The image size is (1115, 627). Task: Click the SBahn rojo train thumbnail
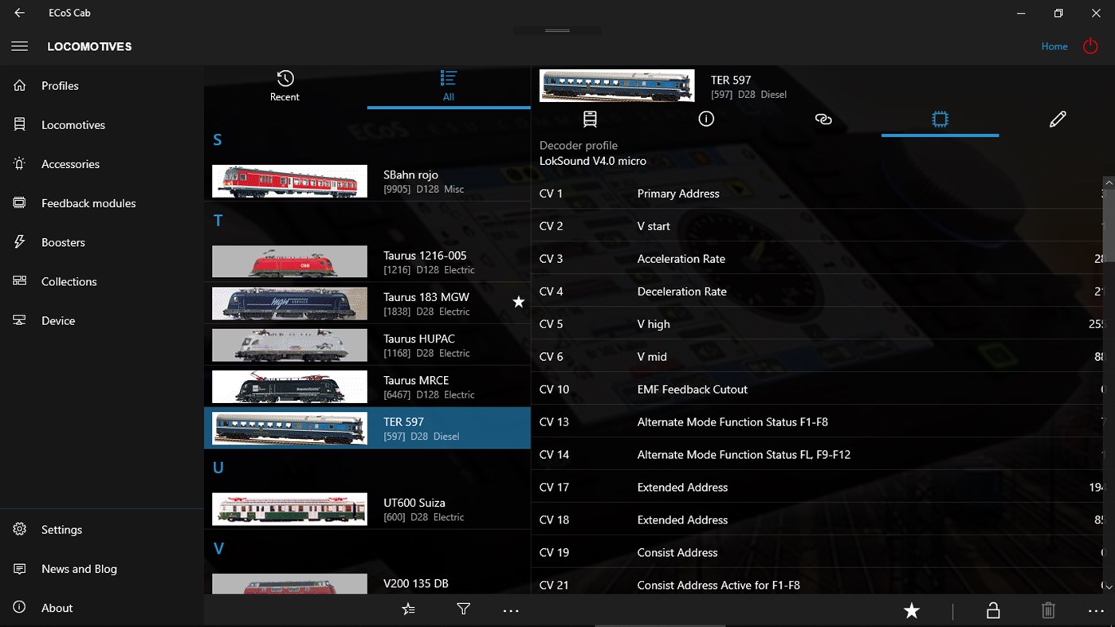(x=289, y=181)
